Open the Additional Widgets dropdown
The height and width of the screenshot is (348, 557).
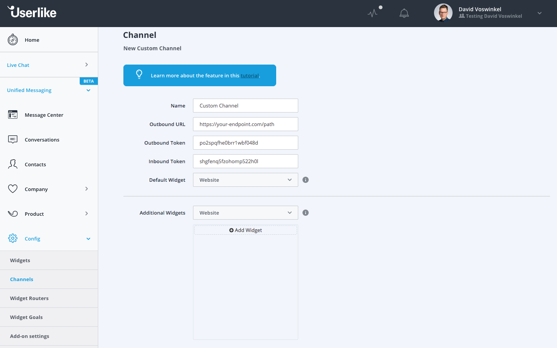coord(246,213)
